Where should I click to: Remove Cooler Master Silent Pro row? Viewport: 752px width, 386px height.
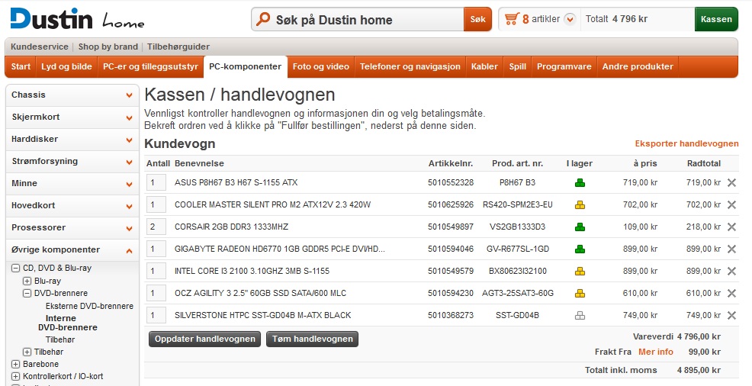731,204
